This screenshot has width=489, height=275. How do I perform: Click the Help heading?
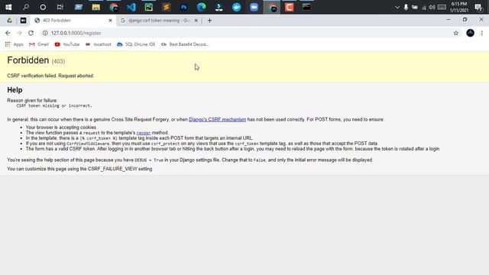pos(15,90)
